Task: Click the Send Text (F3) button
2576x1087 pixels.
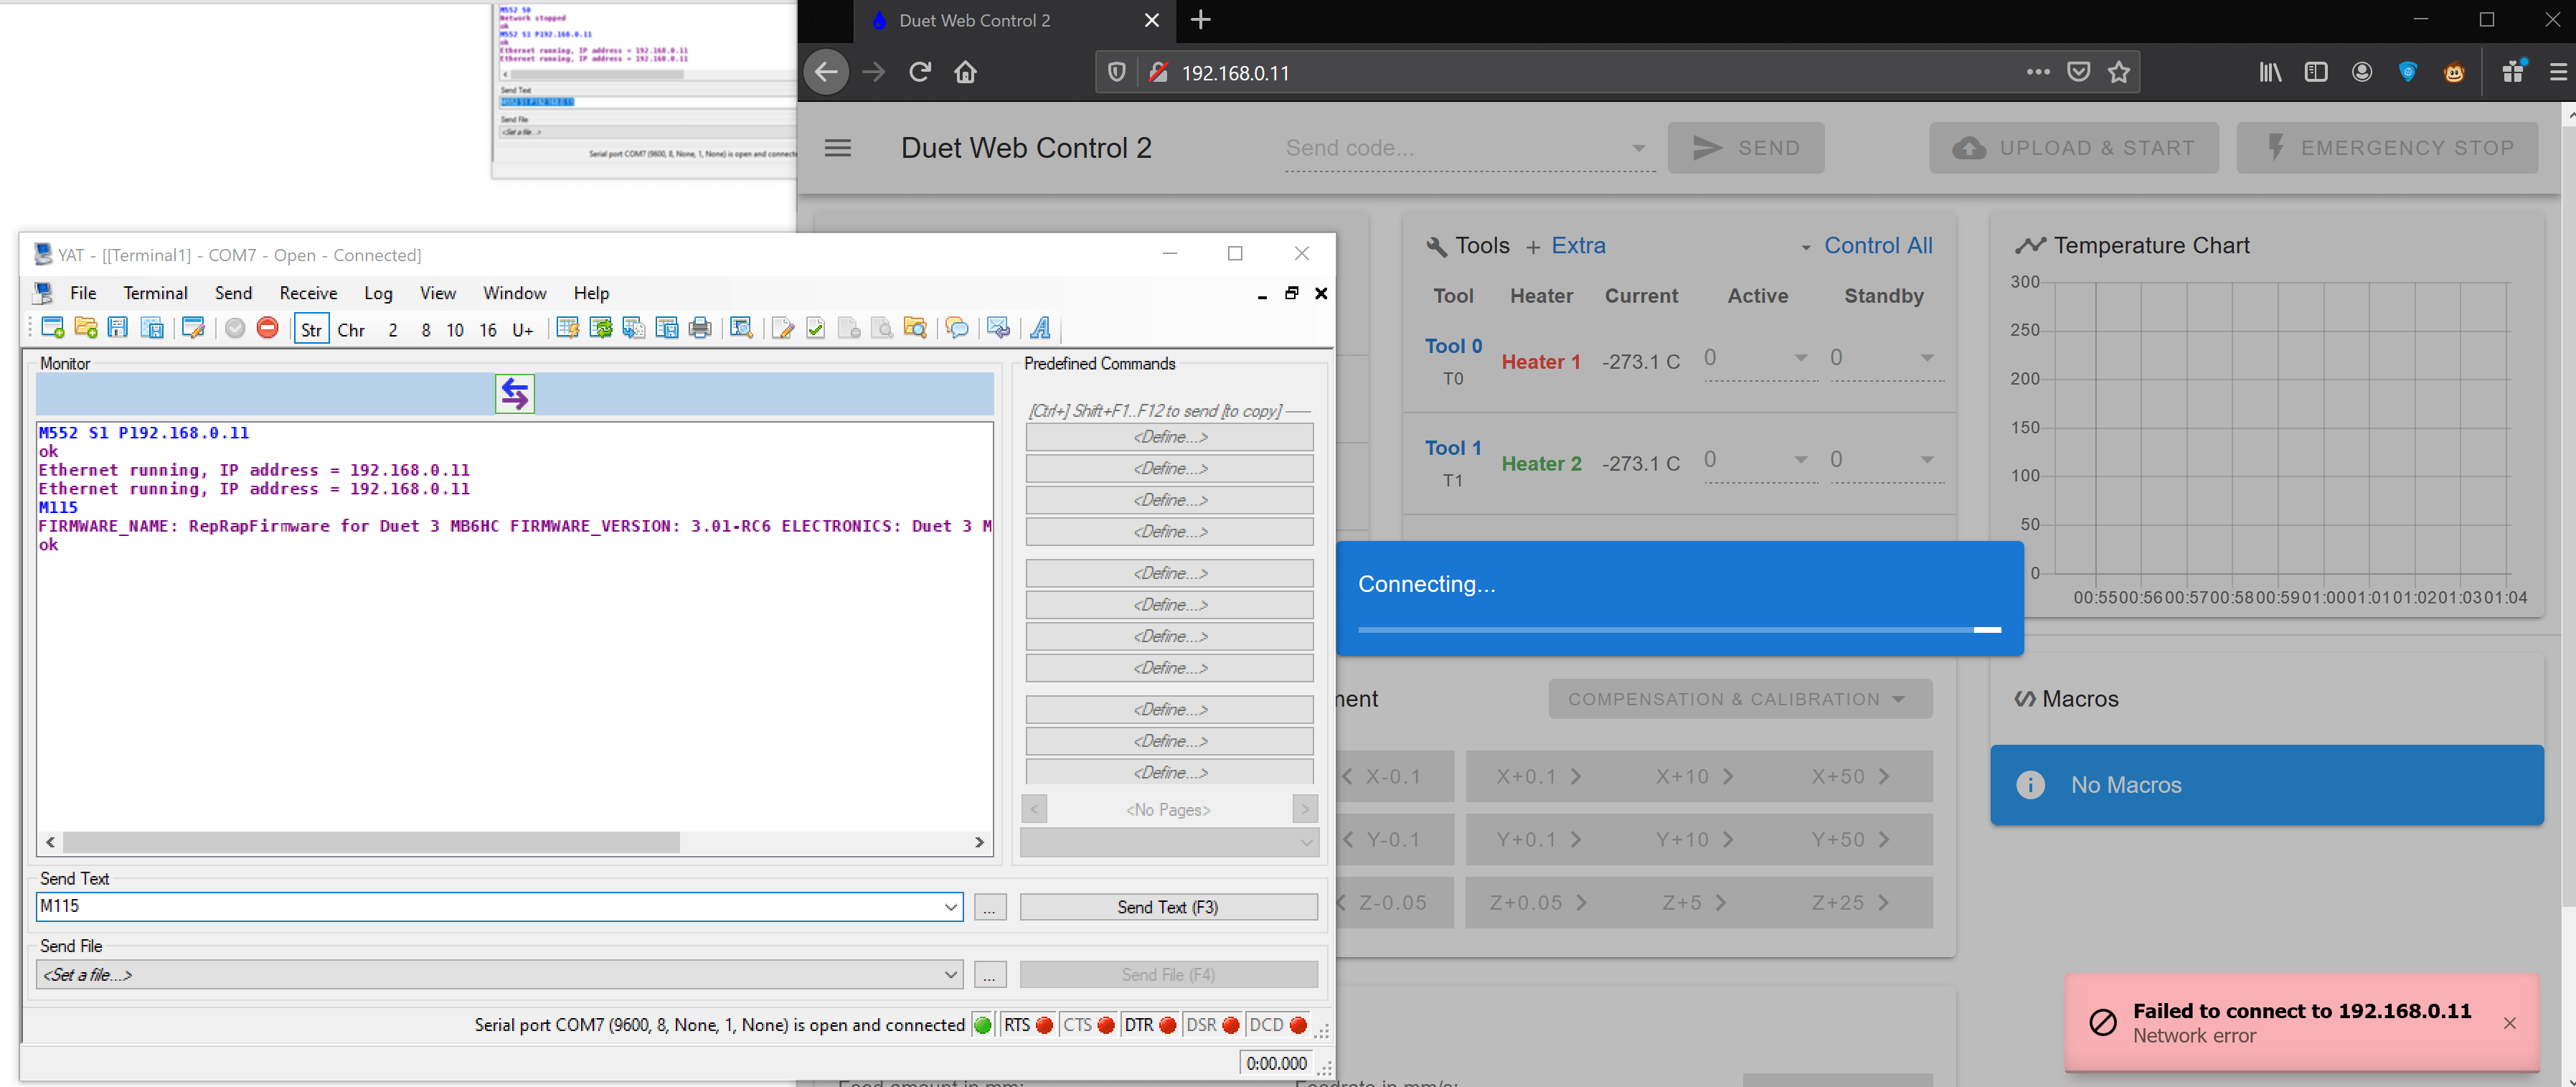Action: tap(1167, 907)
